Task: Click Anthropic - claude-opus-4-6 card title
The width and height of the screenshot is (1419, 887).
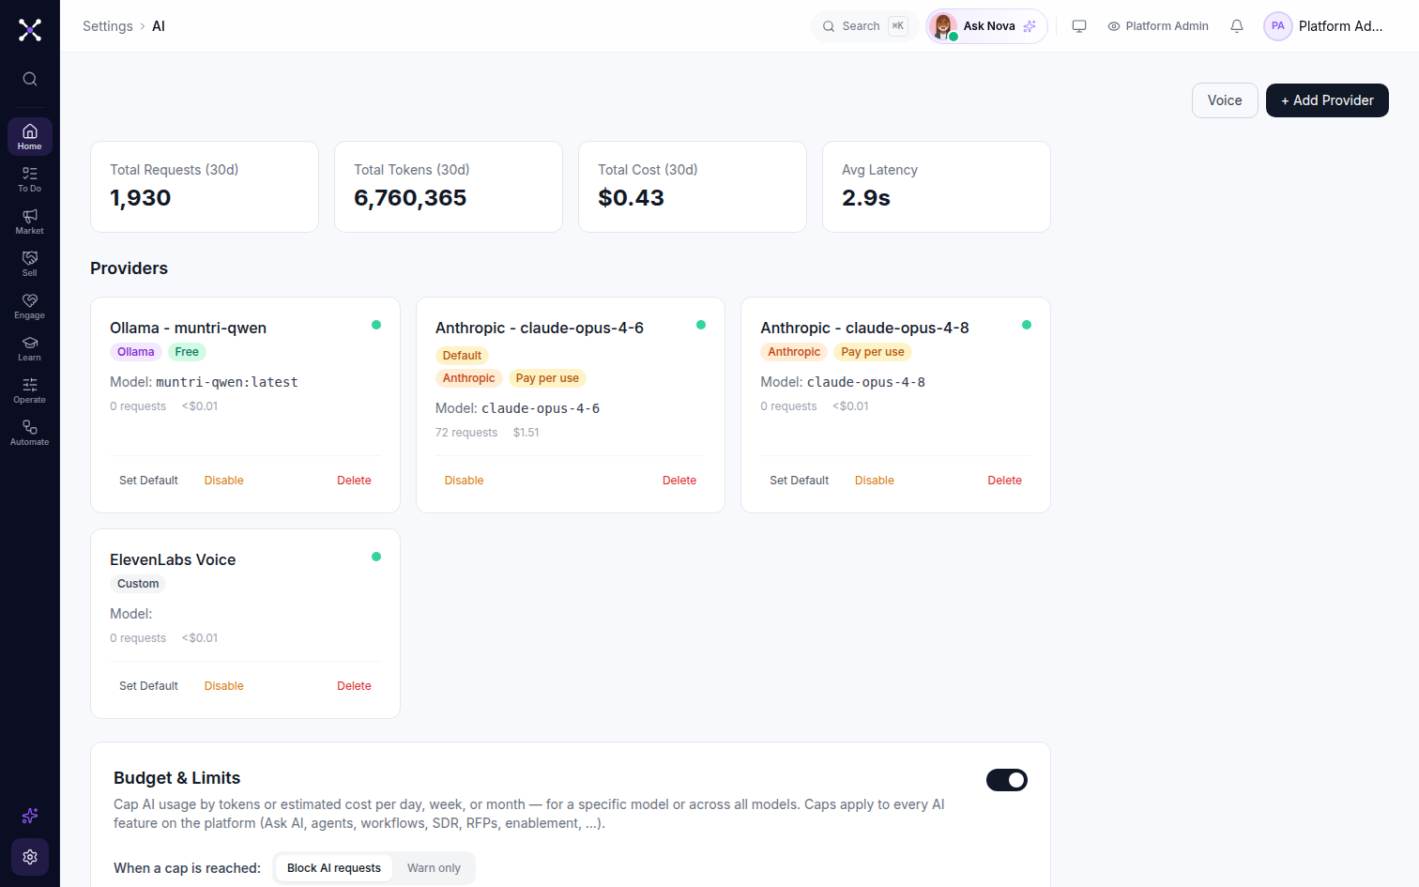Action: pos(540,328)
